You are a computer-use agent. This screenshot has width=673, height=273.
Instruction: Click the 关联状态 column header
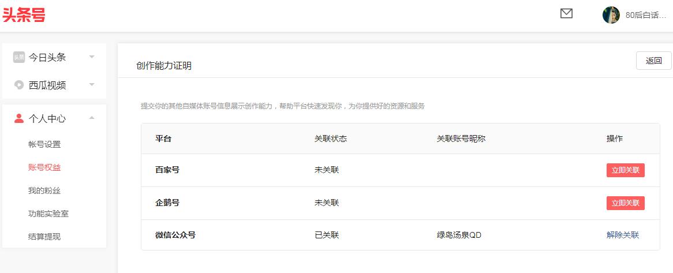pyautogui.click(x=331, y=139)
